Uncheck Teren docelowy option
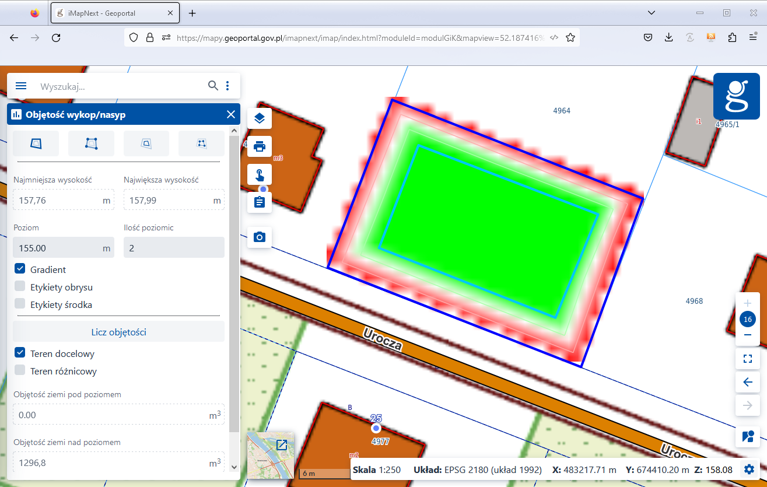The width and height of the screenshot is (767, 487). (x=20, y=353)
